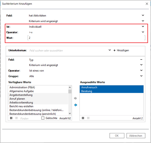Screen dimensions: 151x143
Task: Click down arrow of available values scrollbar
Action: [x=70, y=114]
